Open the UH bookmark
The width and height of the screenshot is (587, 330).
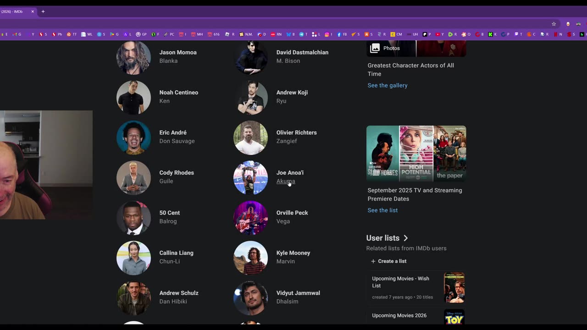pyautogui.click(x=412, y=34)
